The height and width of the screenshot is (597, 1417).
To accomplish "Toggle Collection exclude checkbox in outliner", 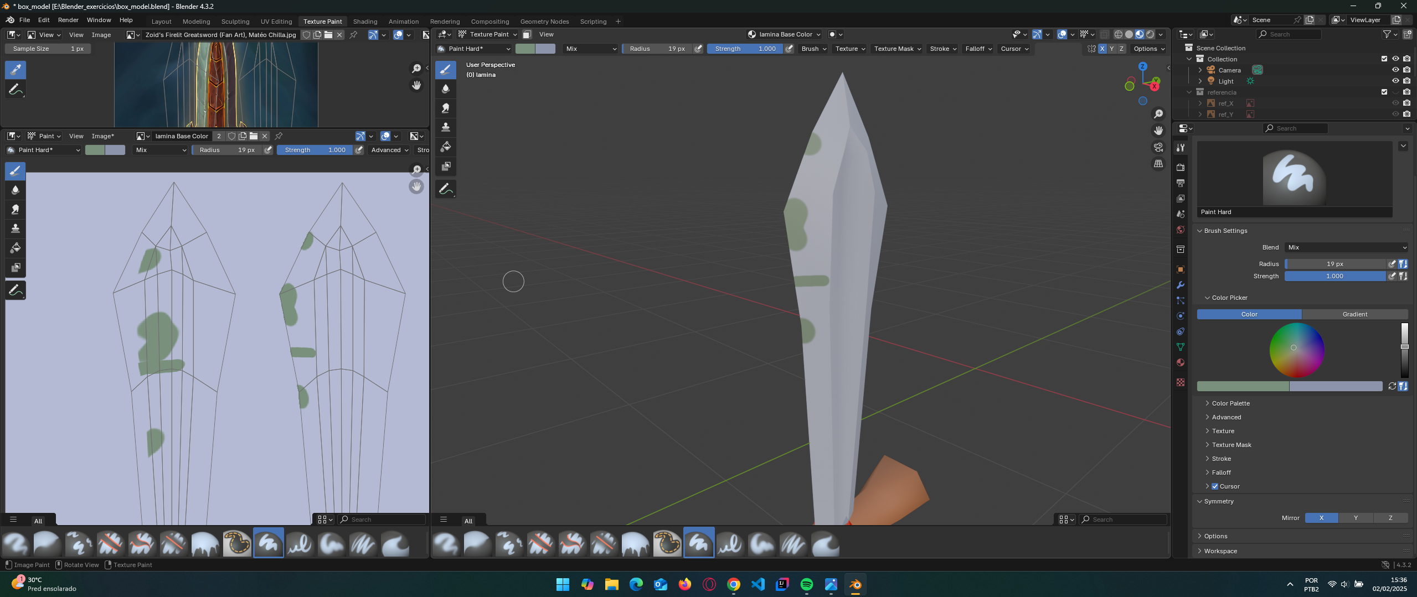I will point(1384,59).
